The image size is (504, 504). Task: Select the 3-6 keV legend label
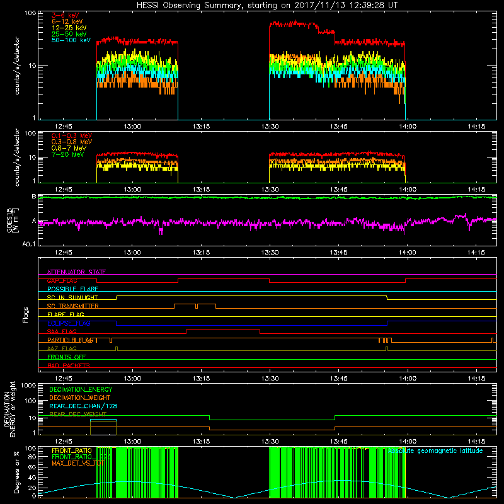click(x=65, y=15)
